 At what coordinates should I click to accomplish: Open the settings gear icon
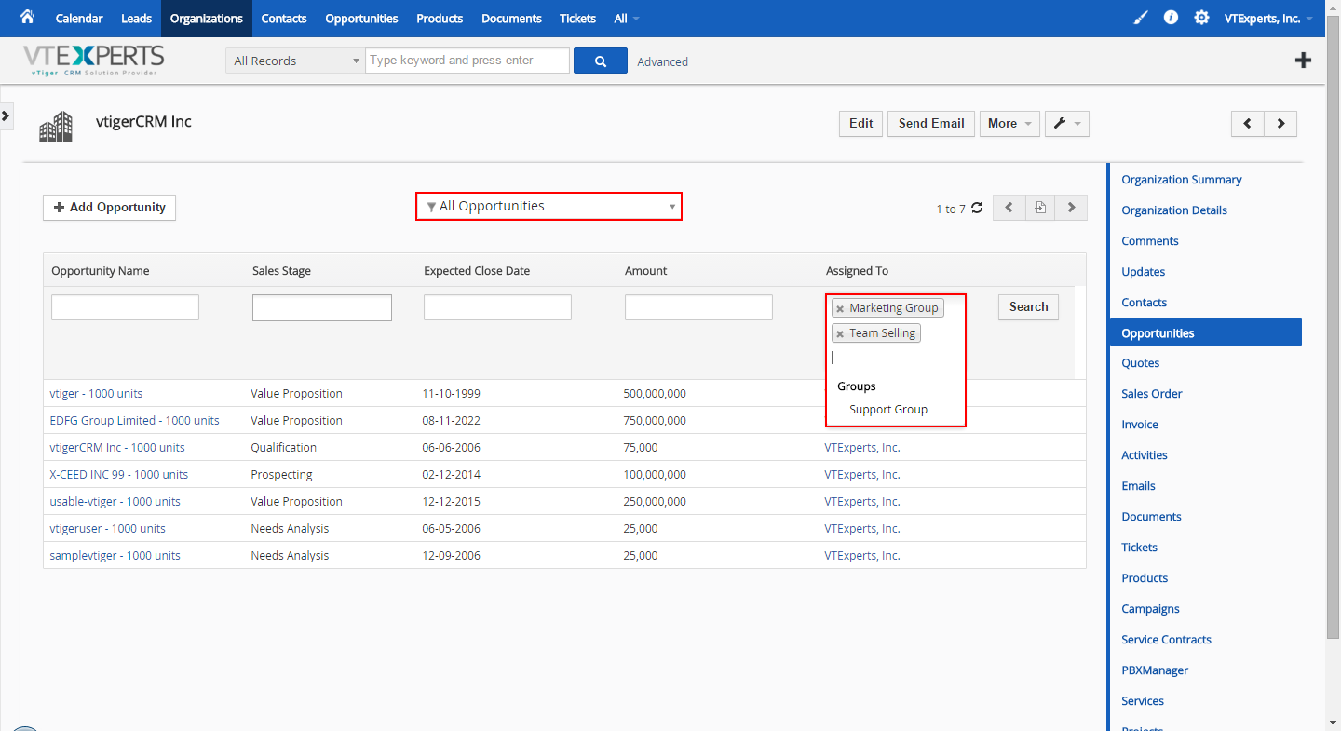(x=1202, y=18)
